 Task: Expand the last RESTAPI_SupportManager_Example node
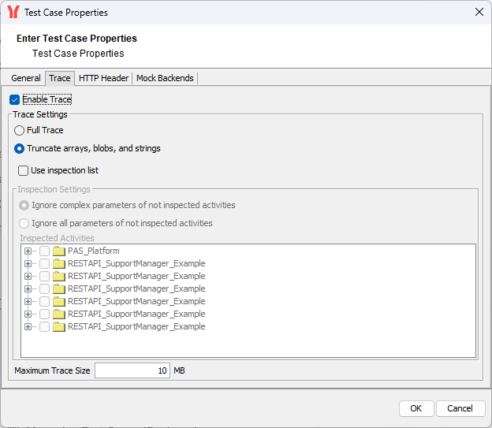pos(28,326)
